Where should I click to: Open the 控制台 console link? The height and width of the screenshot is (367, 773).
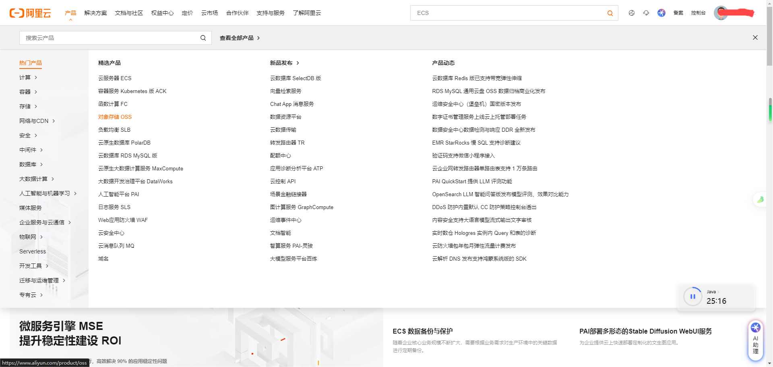coord(699,13)
